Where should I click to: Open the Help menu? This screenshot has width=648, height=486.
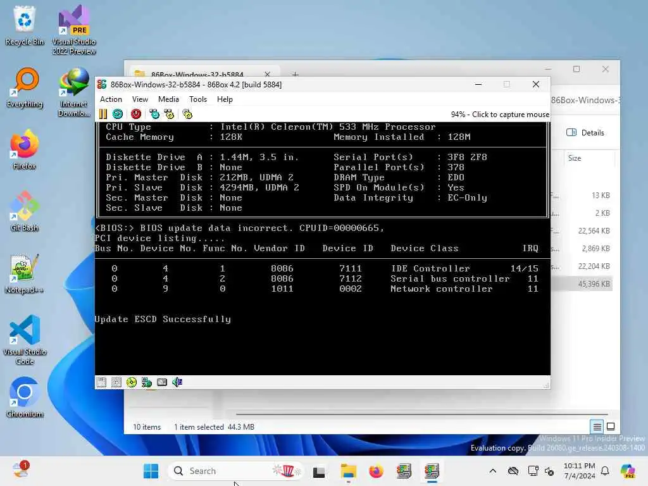coord(225,99)
